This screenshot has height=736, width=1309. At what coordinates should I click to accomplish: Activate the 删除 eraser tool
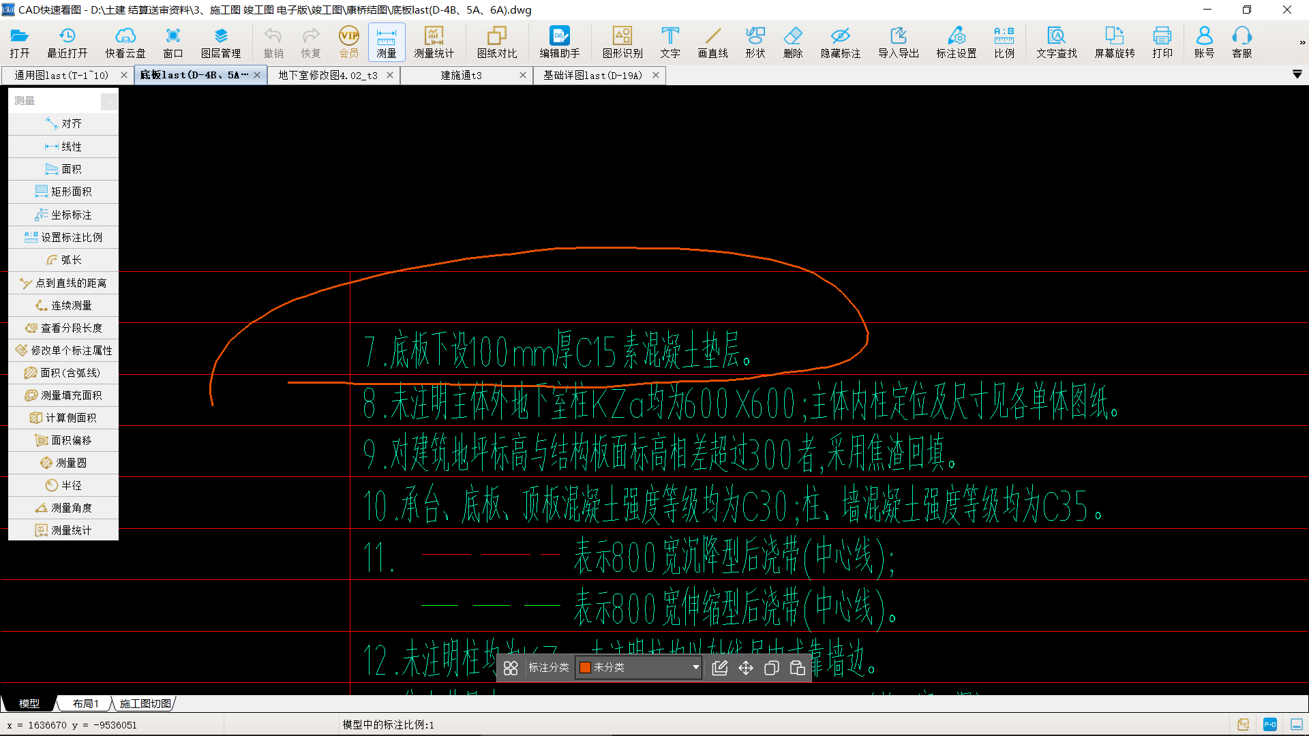coord(793,42)
